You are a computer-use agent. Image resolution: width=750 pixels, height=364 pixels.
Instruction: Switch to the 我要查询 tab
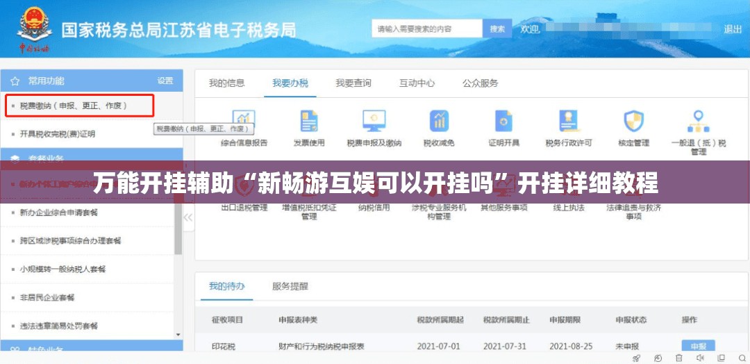click(353, 83)
